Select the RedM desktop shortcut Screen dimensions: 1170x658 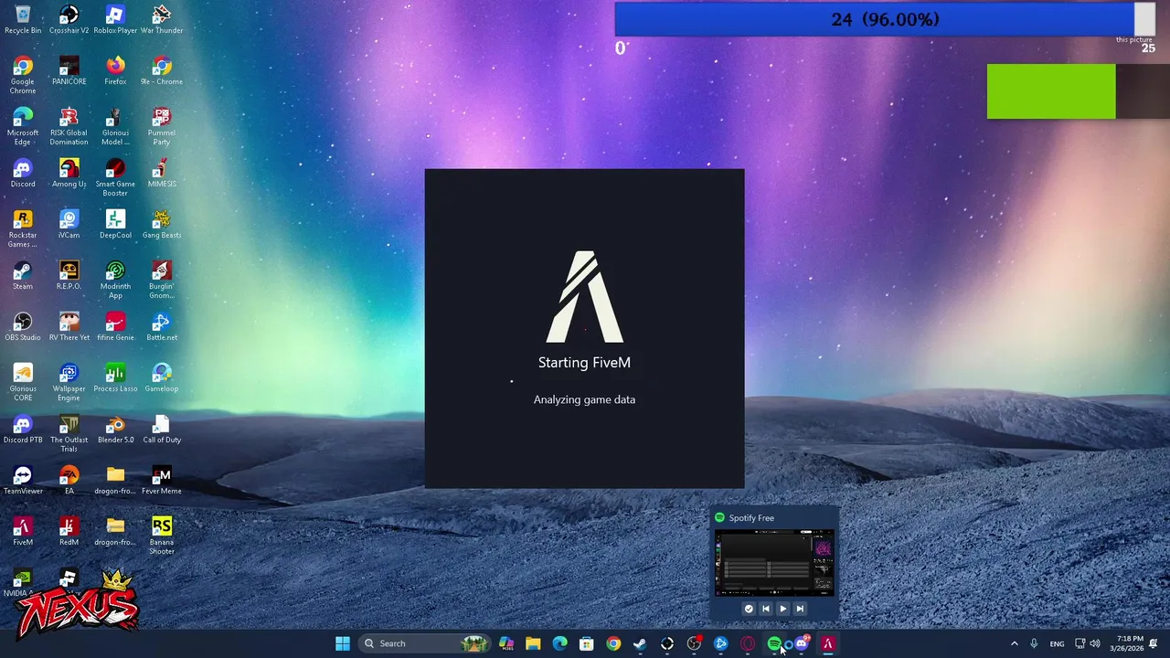tap(69, 531)
